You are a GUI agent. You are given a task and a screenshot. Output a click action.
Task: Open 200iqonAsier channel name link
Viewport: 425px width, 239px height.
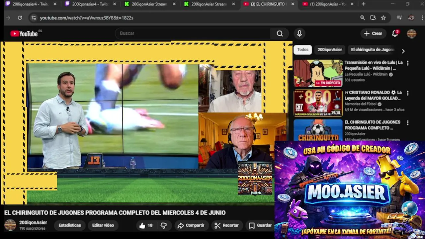click(33, 223)
